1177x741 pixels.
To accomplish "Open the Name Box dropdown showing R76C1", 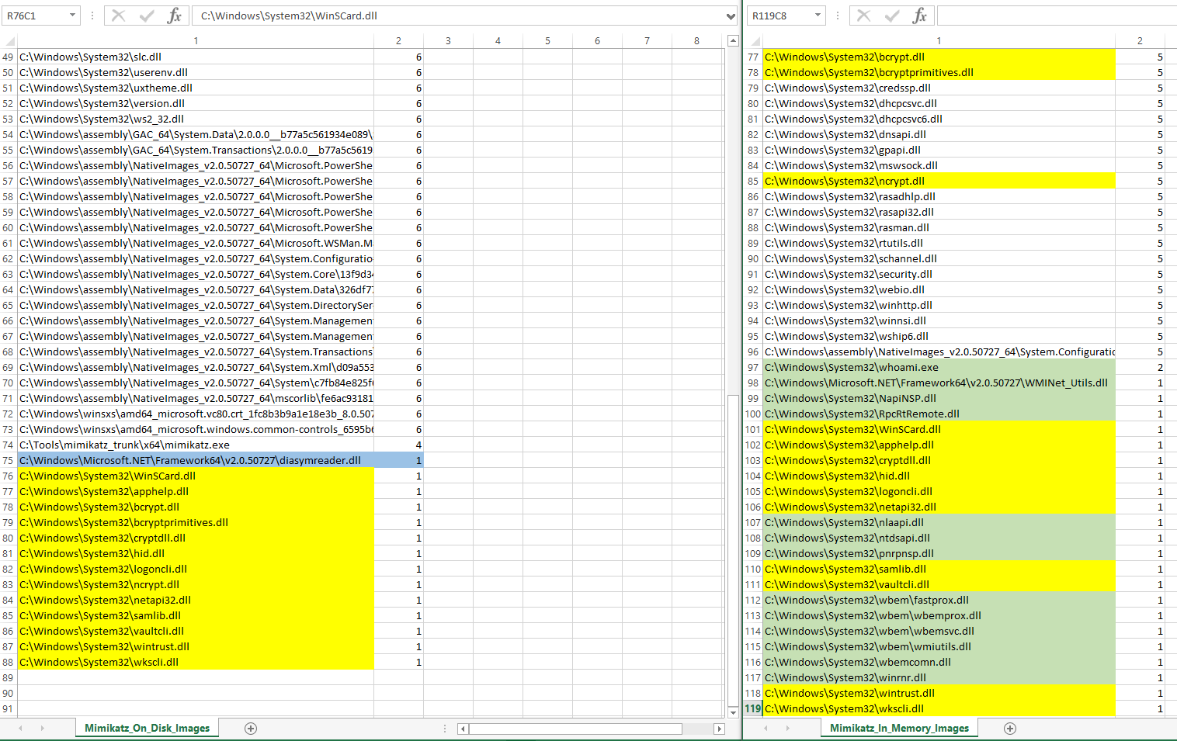I will click(72, 16).
